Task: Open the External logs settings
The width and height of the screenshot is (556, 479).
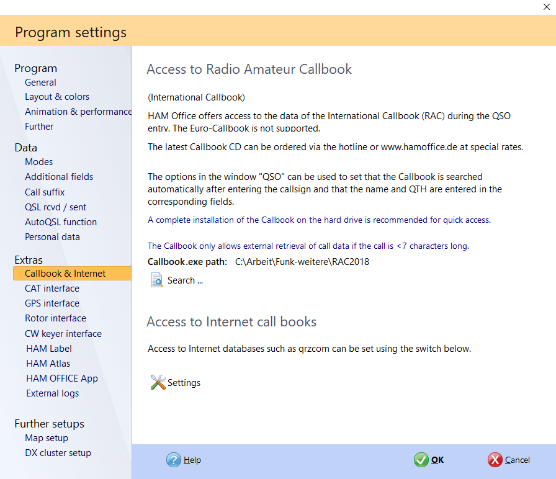Action: (53, 393)
